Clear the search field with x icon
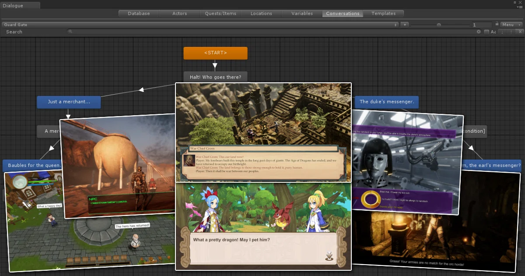The height and width of the screenshot is (276, 525). 479,32
